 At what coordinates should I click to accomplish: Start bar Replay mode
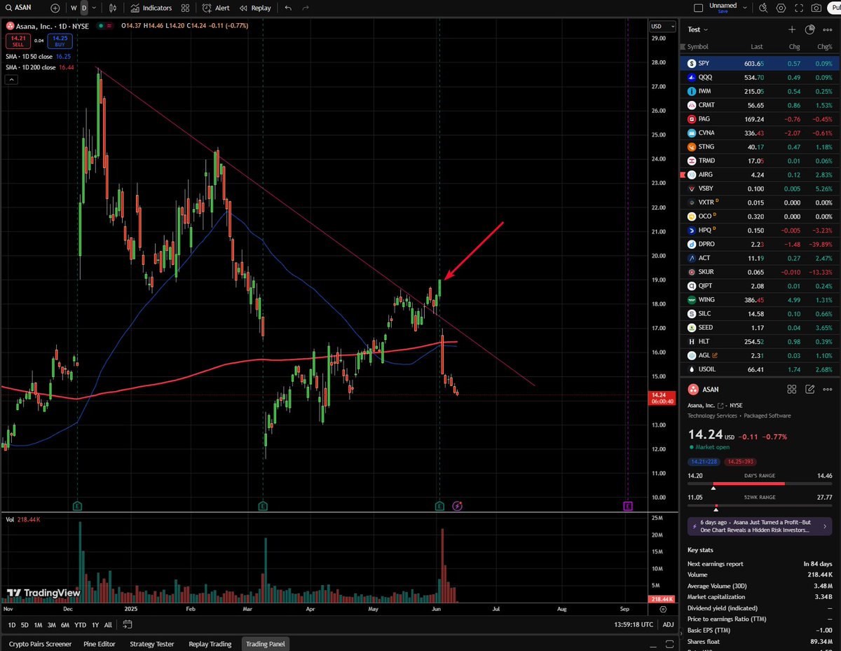click(255, 8)
